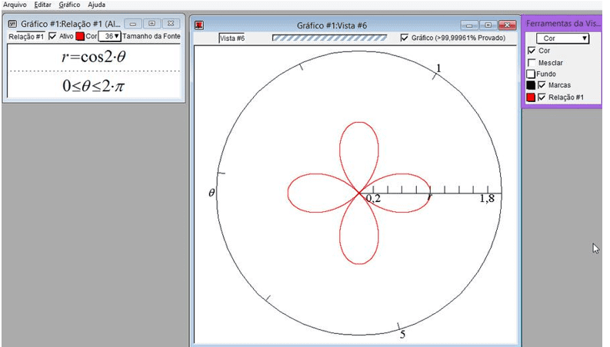Open the Gráfico menu
Screen dimensions: 610x347
tap(69, 5)
